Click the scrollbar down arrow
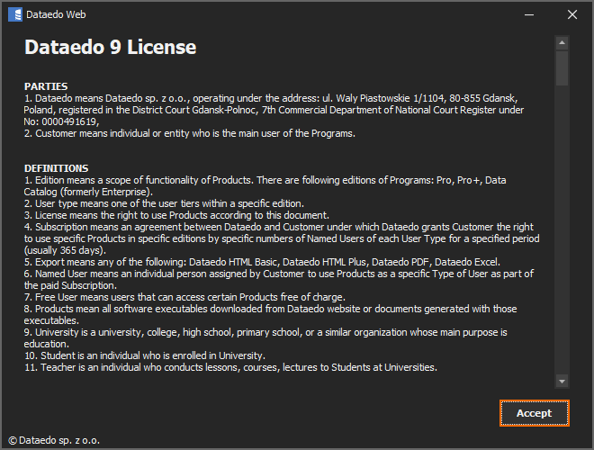 tap(562, 381)
